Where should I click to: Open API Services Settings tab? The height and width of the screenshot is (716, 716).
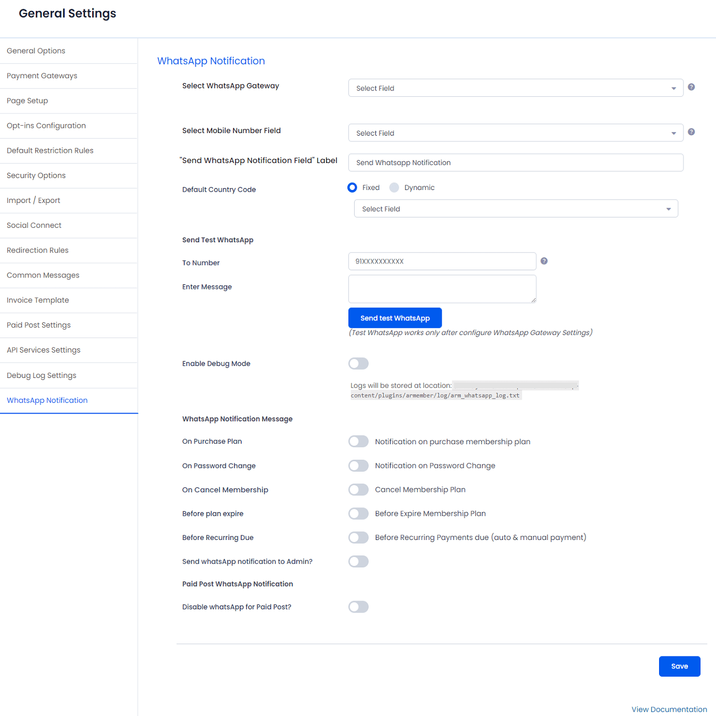click(69, 350)
